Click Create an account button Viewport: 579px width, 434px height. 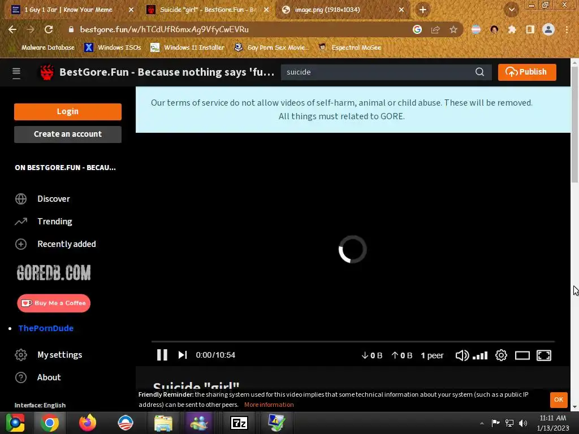[x=68, y=134]
